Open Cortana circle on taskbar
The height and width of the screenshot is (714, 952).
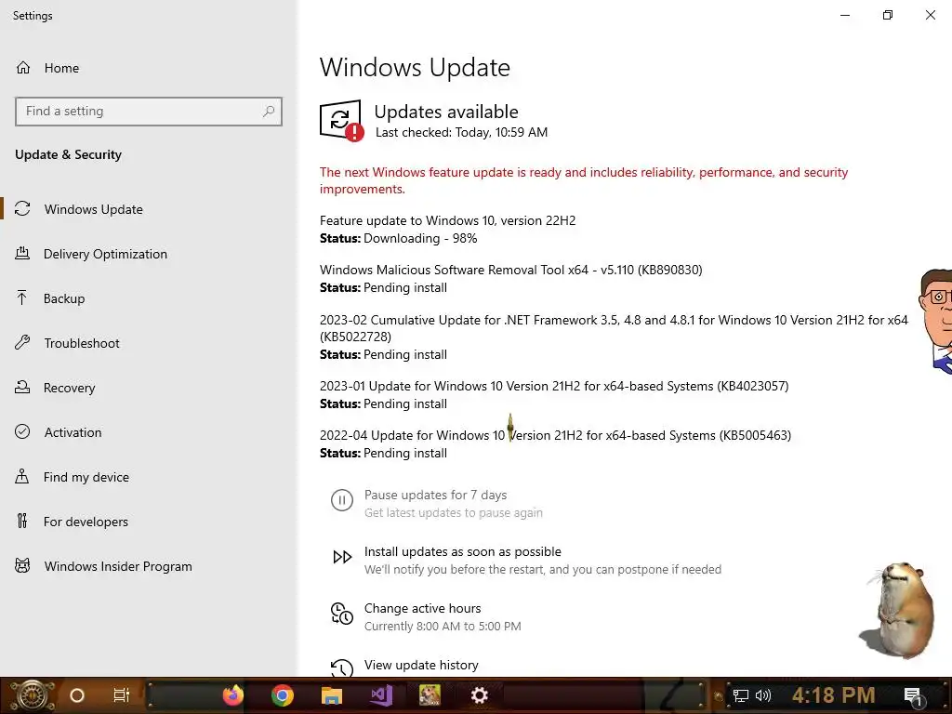pos(77,695)
